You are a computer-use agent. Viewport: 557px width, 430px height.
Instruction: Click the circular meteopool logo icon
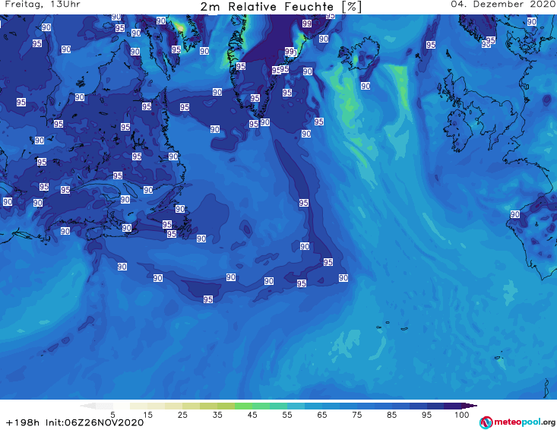point(486,423)
